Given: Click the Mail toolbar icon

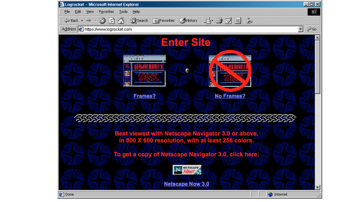Looking at the screenshot, I should (208, 21).
